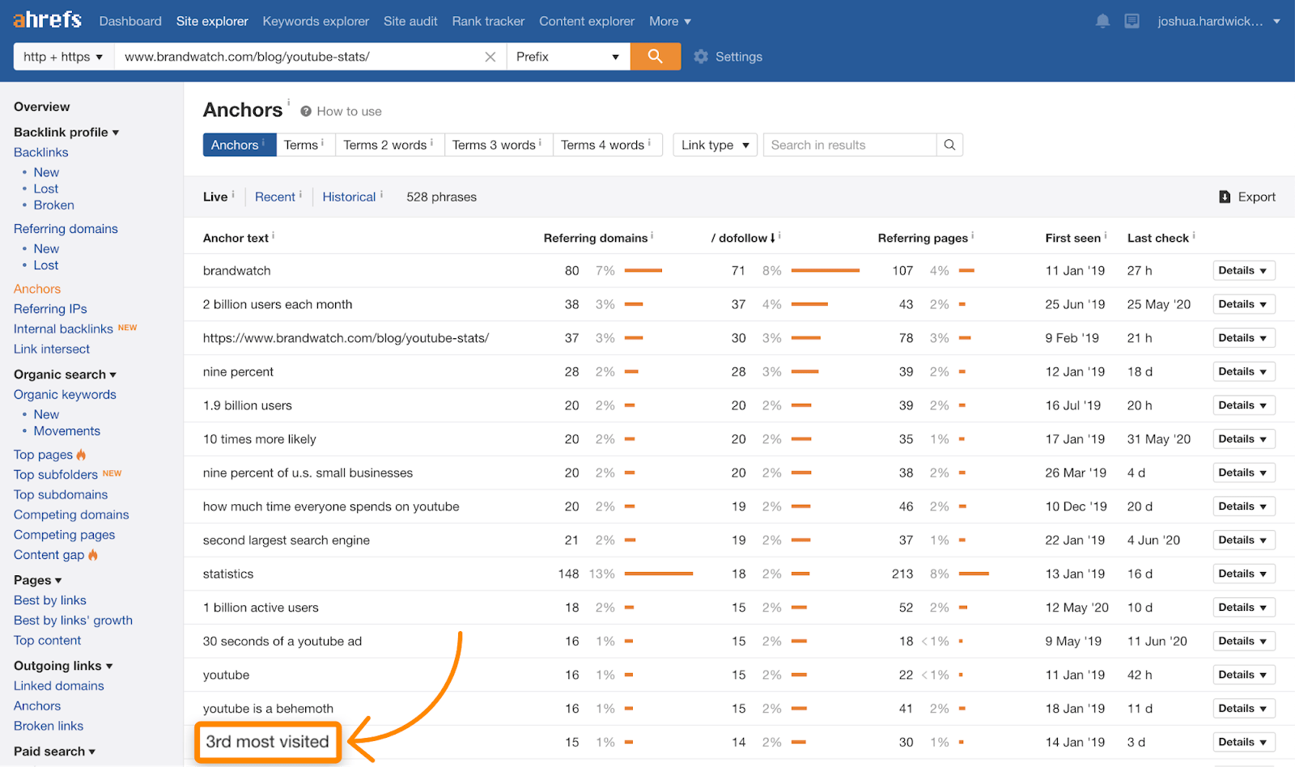The height and width of the screenshot is (767, 1295).
Task: Switch to Recent anchors view
Action: click(274, 197)
